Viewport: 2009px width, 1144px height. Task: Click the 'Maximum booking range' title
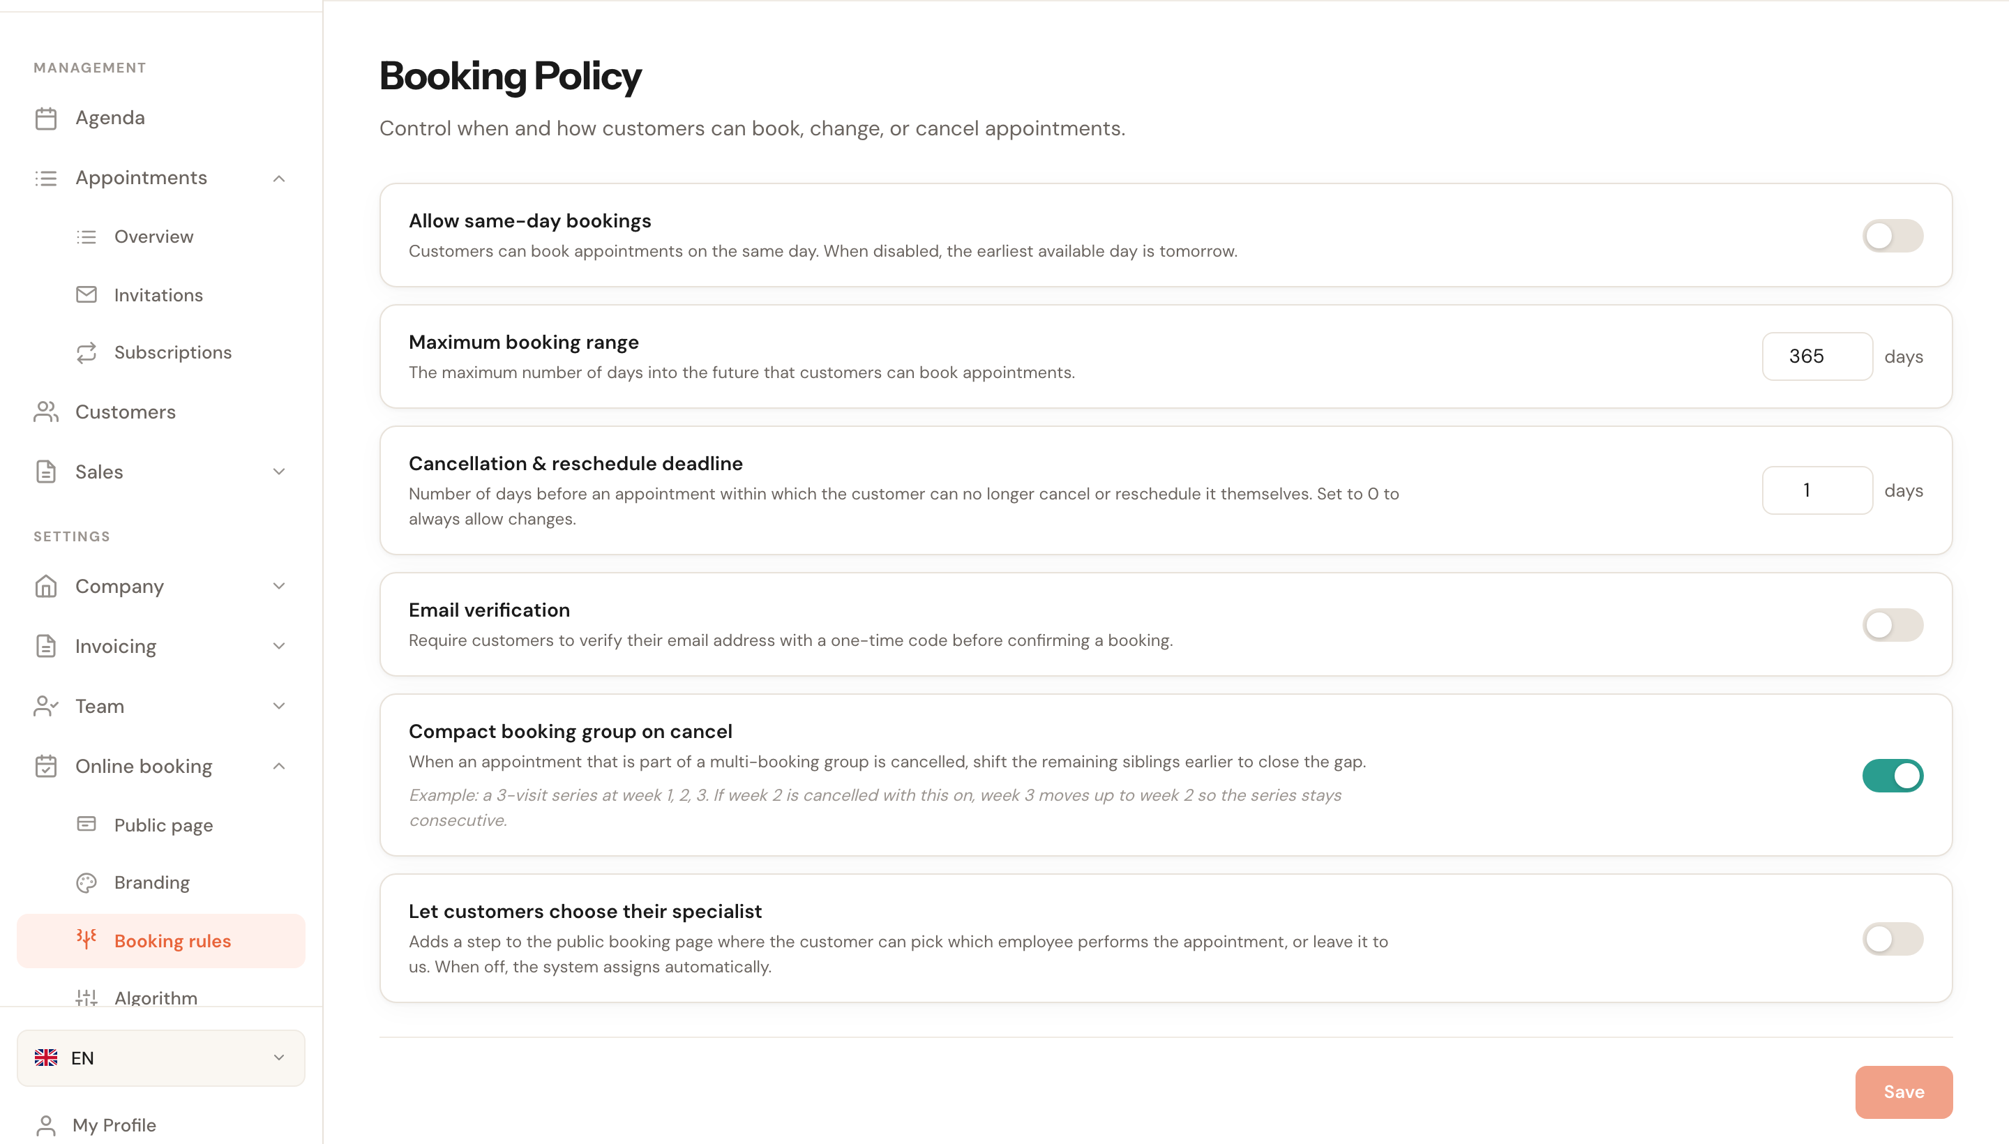(523, 343)
